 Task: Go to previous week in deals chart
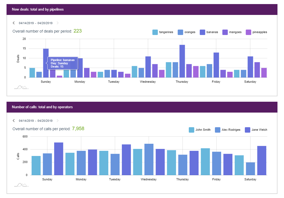click(x=14, y=23)
